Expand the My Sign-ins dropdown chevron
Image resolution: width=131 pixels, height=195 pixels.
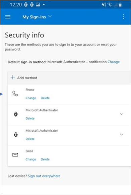(50, 16)
